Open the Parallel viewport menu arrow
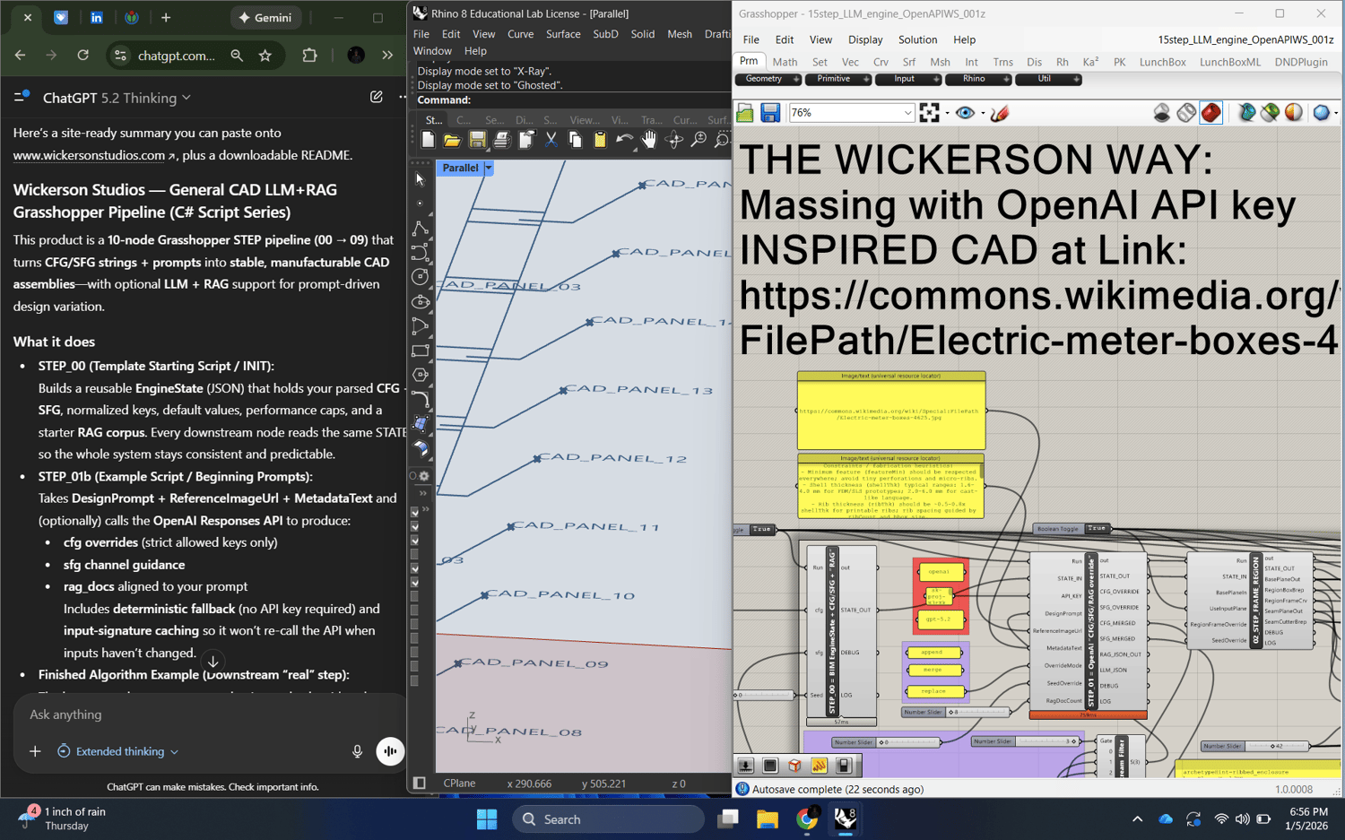The width and height of the screenshot is (1345, 840). (489, 168)
